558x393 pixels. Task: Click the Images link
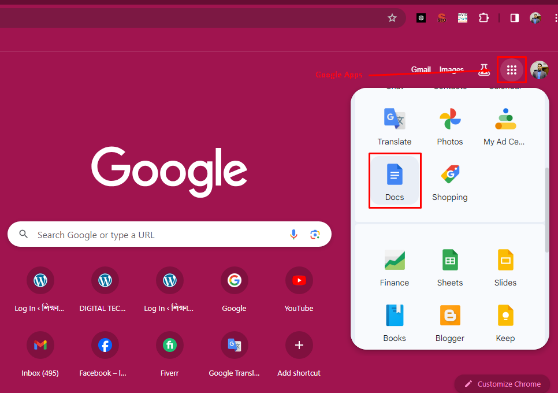pyautogui.click(x=452, y=69)
